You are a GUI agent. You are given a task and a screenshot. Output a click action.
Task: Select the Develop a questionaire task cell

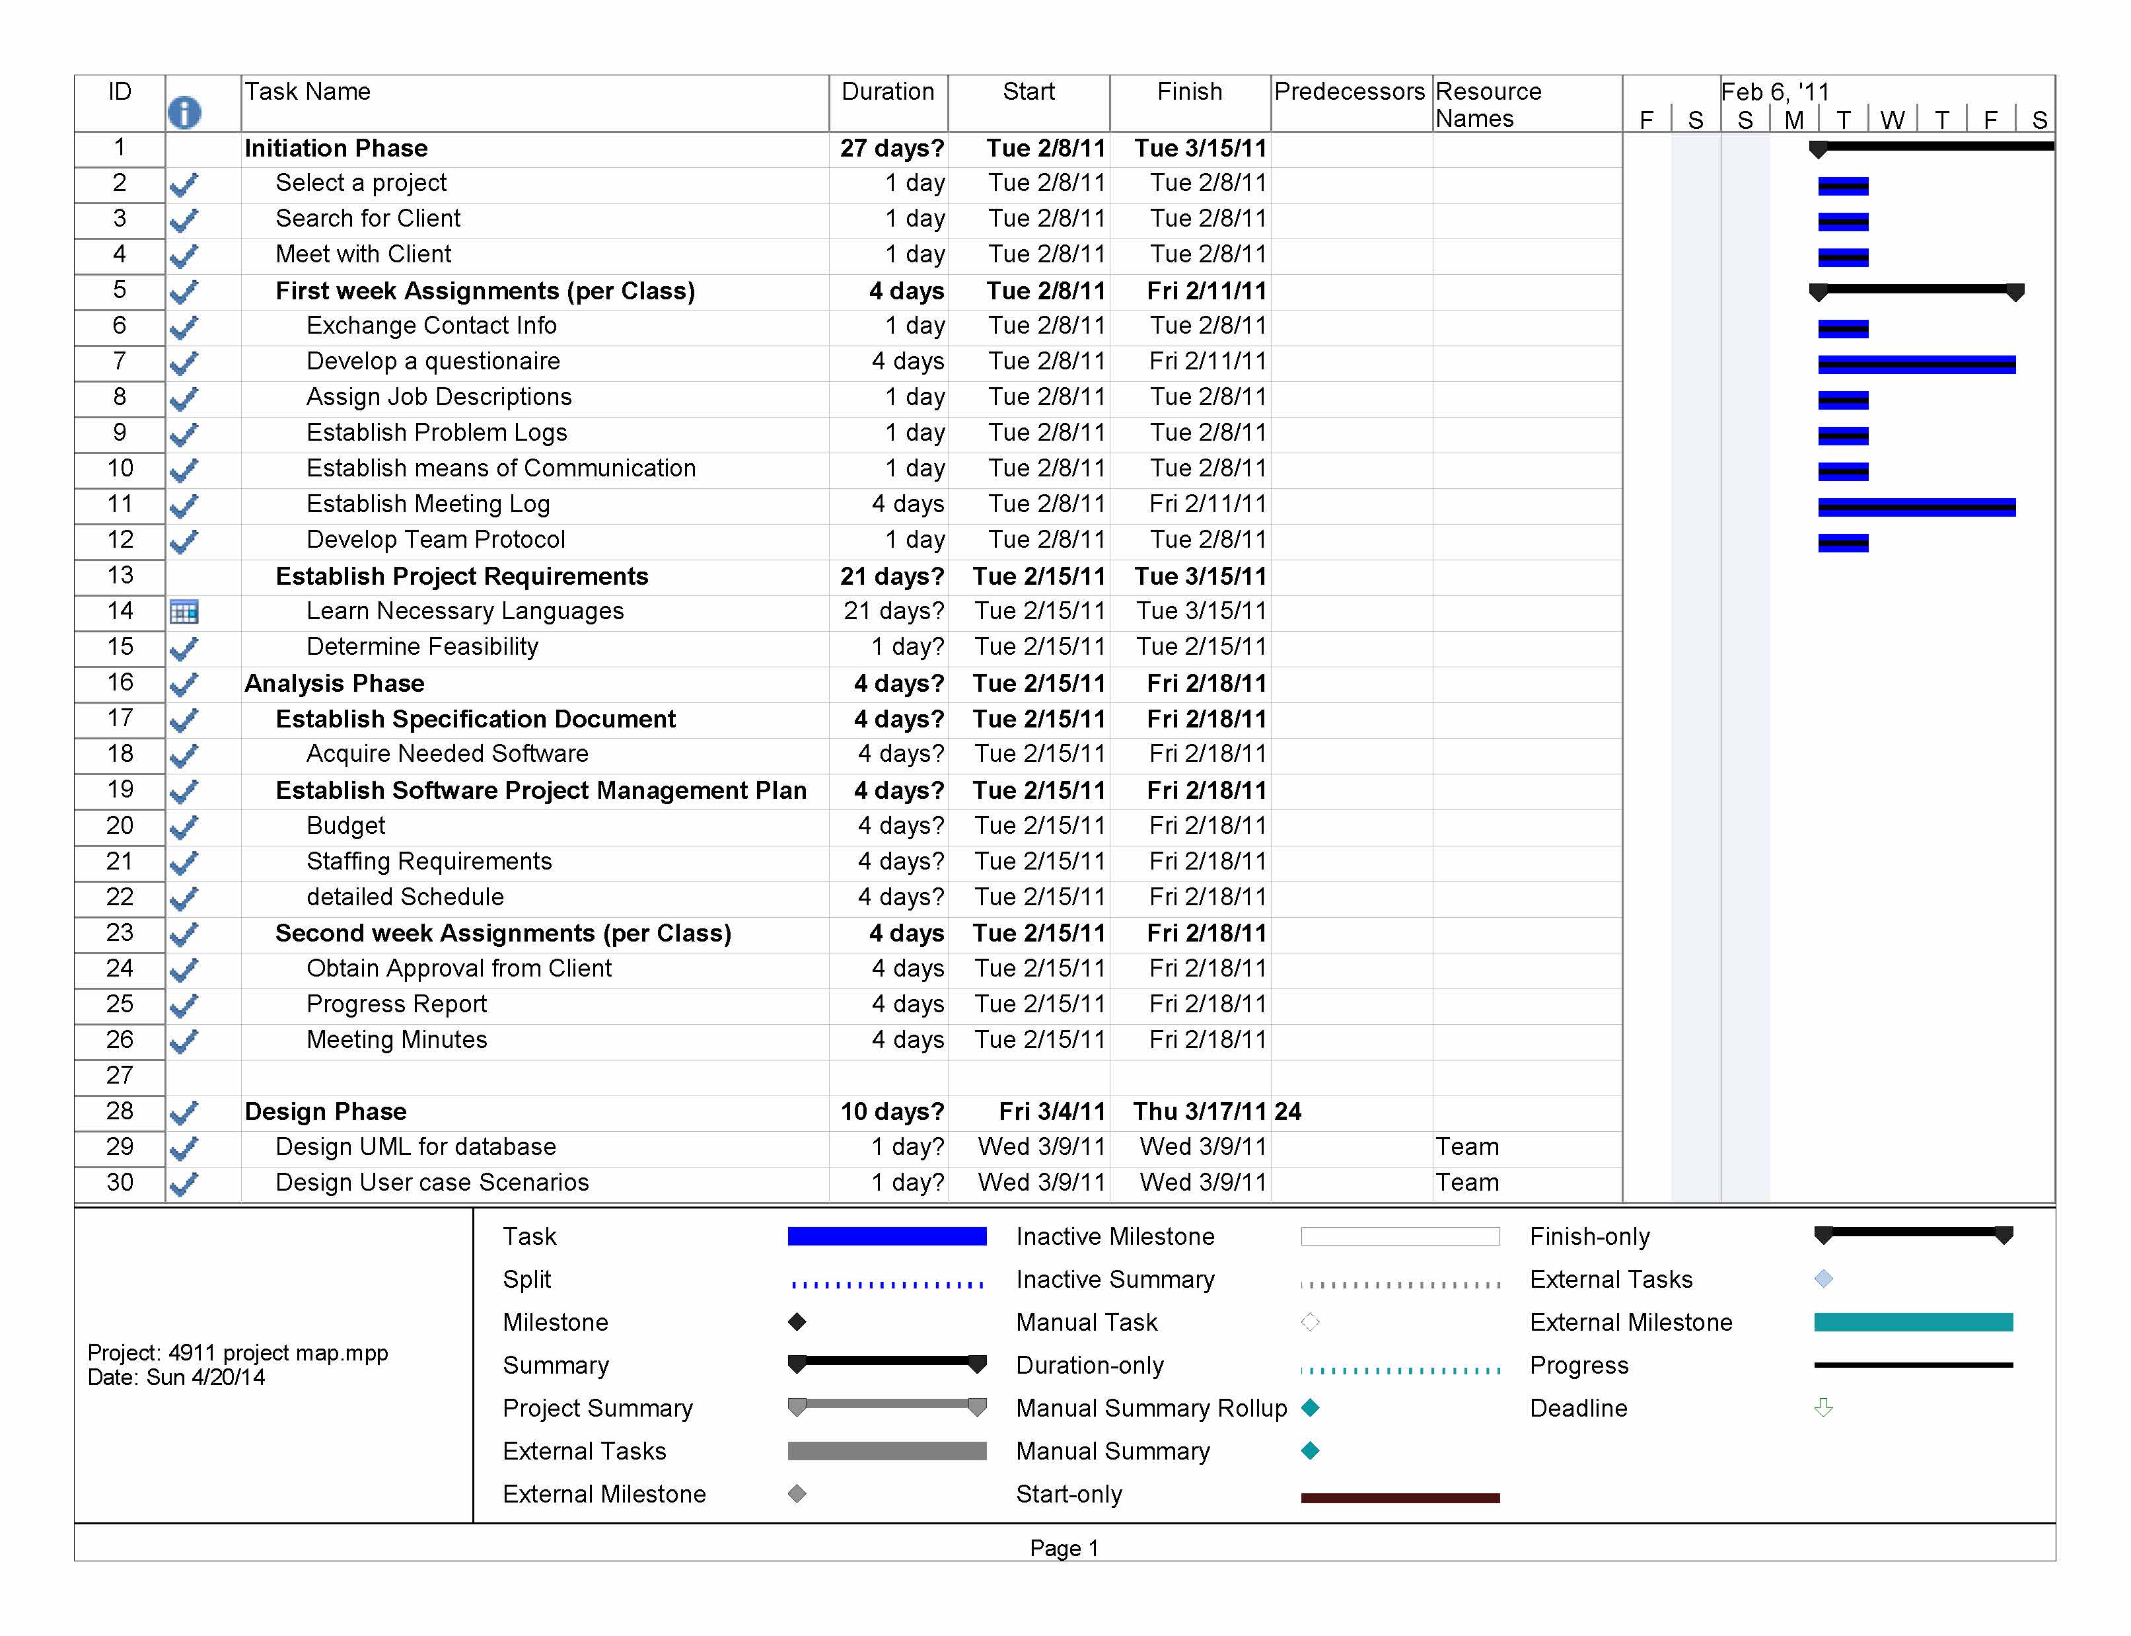click(x=433, y=361)
